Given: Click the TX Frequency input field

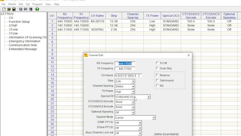Looking at the screenshot, I should (x=125, y=69).
